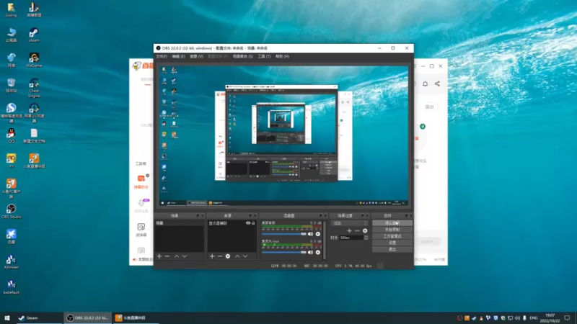Viewport: 577px width, 324px height.
Task: Open microphone/Aux settings gear in mixer
Action: (318, 253)
